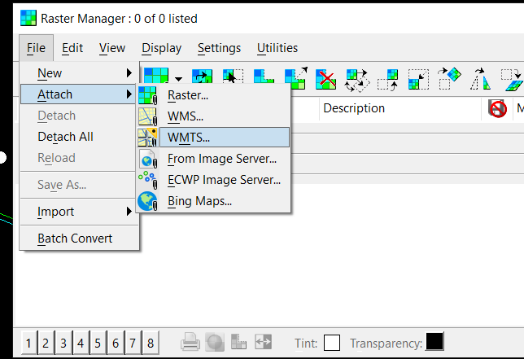This screenshot has height=359, width=524.
Task: Select From Image Server... option
Action: (x=213, y=159)
